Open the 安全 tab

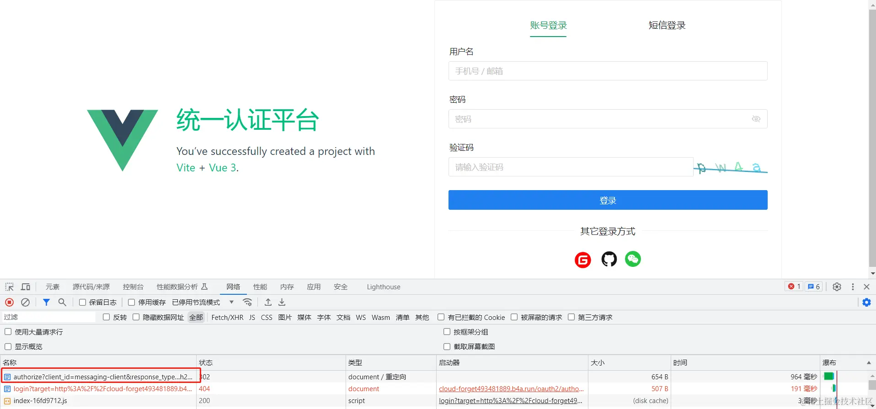point(341,287)
